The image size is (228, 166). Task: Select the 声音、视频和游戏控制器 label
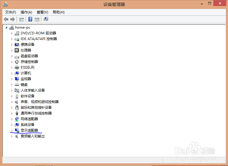(40, 102)
